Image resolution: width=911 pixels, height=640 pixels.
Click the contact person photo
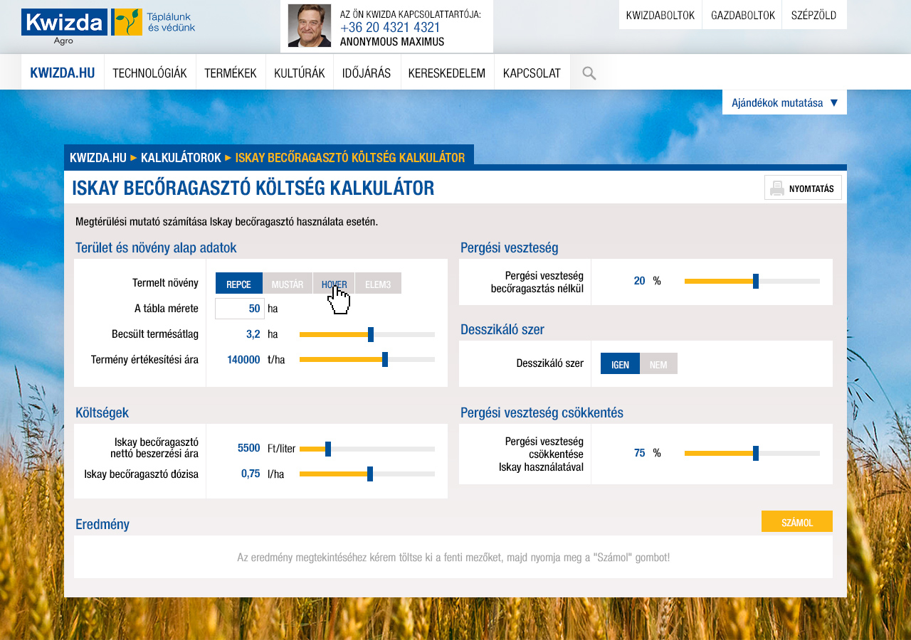click(x=310, y=26)
